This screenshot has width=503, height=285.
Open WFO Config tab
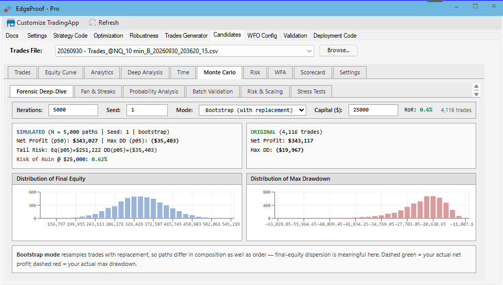(x=262, y=36)
